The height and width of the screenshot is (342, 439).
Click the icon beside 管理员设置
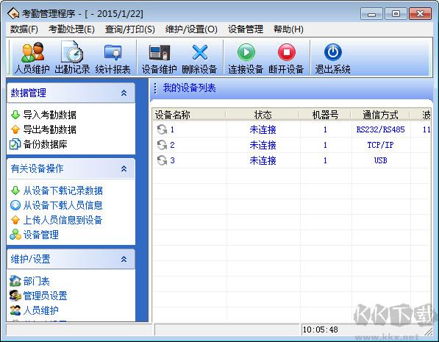[x=15, y=296]
